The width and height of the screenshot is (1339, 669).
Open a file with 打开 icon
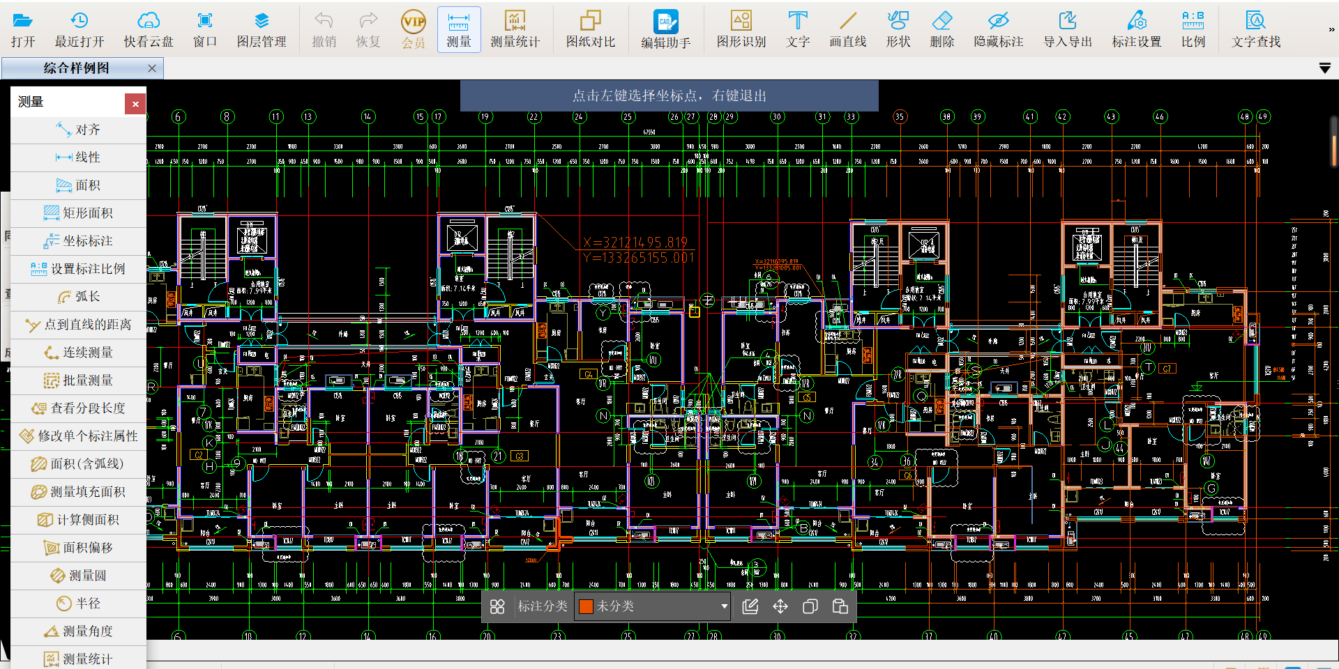[x=23, y=30]
